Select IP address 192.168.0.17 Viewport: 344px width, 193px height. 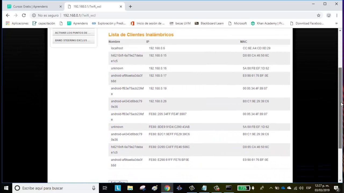click(x=157, y=76)
